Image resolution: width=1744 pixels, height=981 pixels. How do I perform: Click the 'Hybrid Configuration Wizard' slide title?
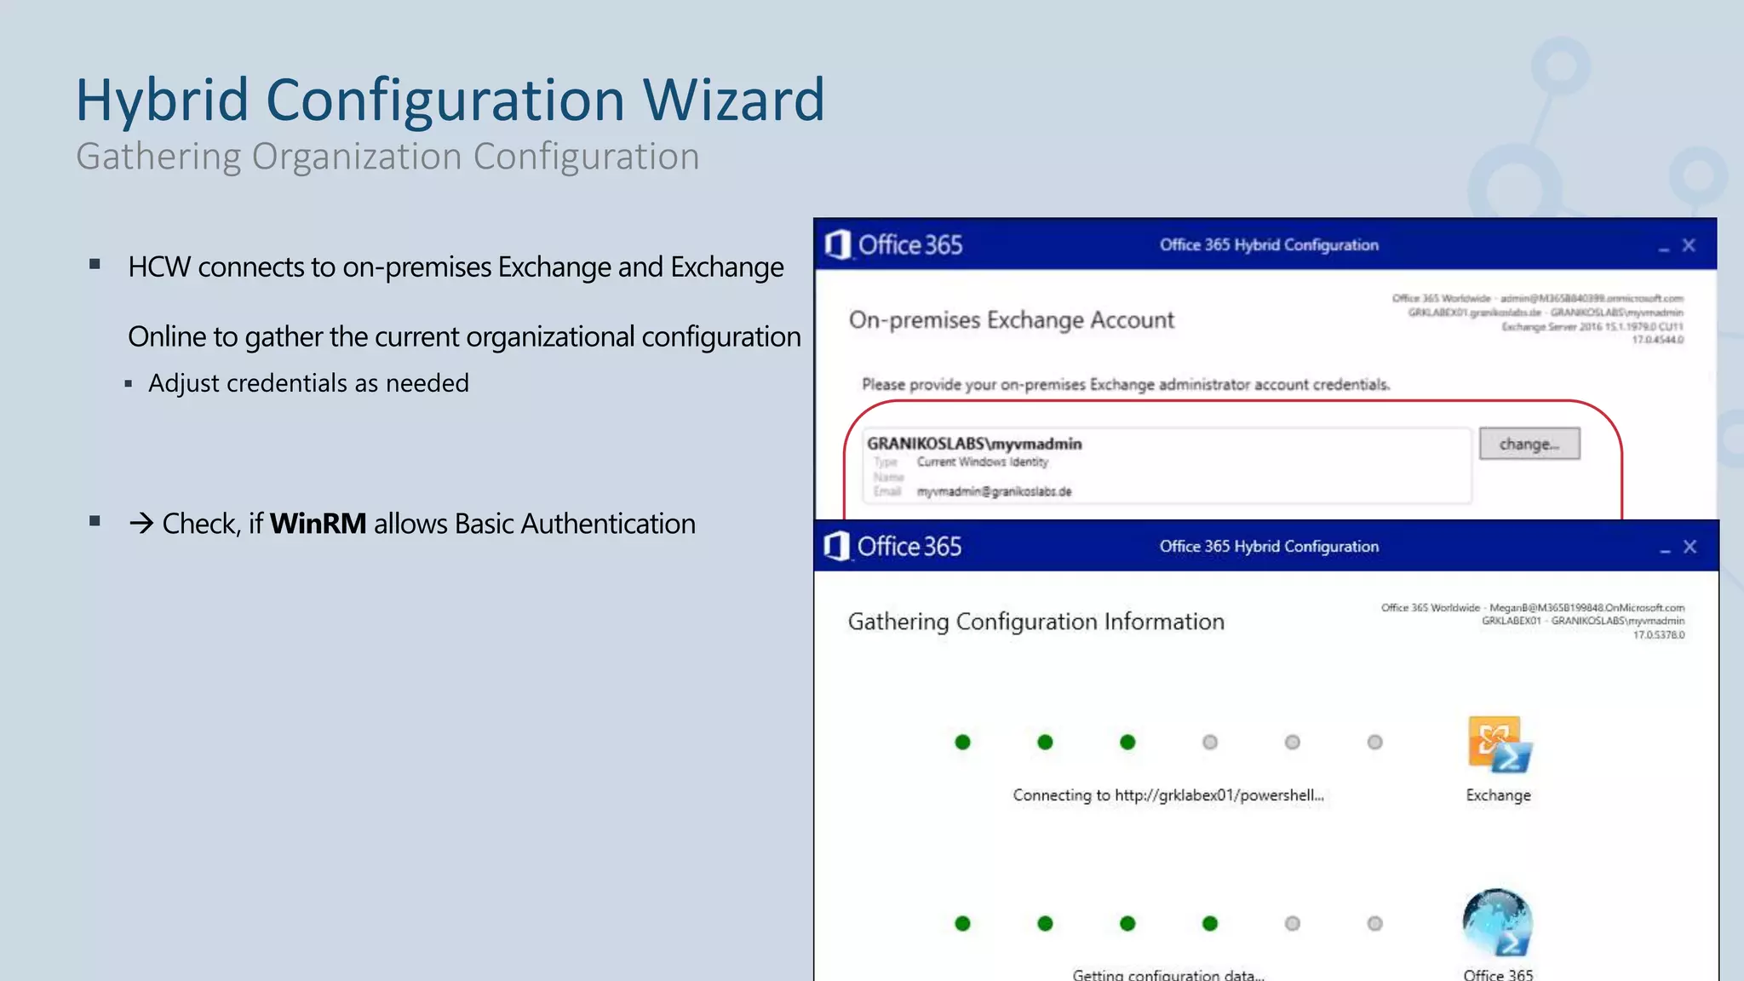coord(450,100)
